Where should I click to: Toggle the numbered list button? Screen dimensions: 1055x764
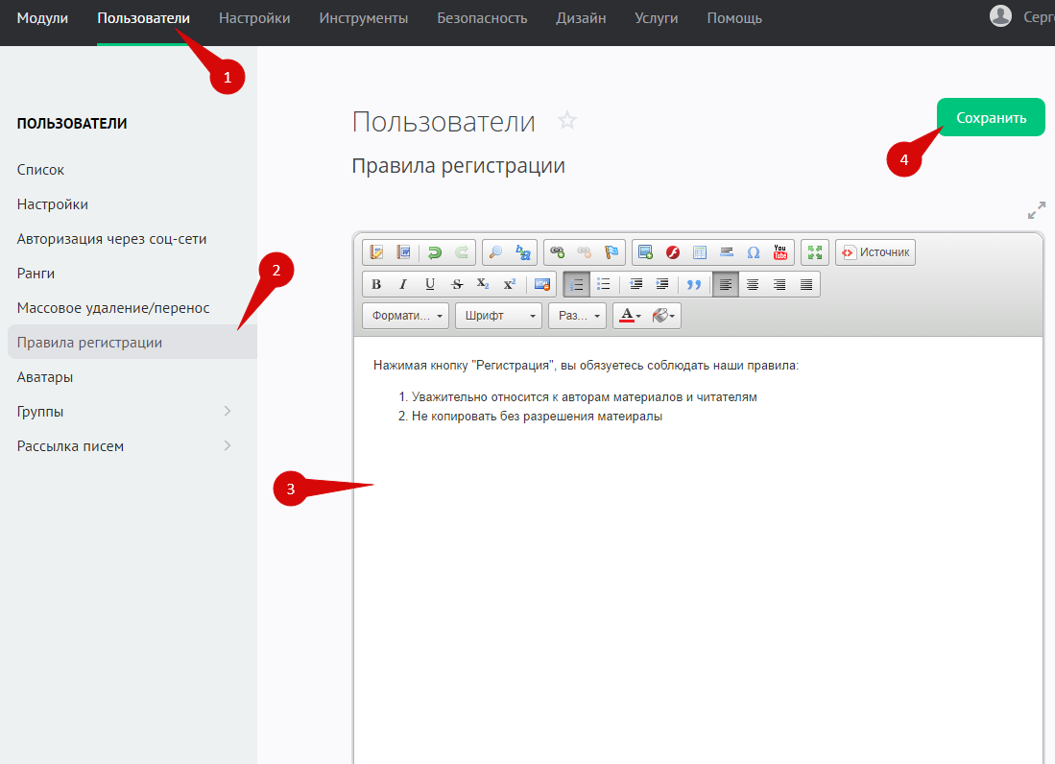(x=577, y=284)
